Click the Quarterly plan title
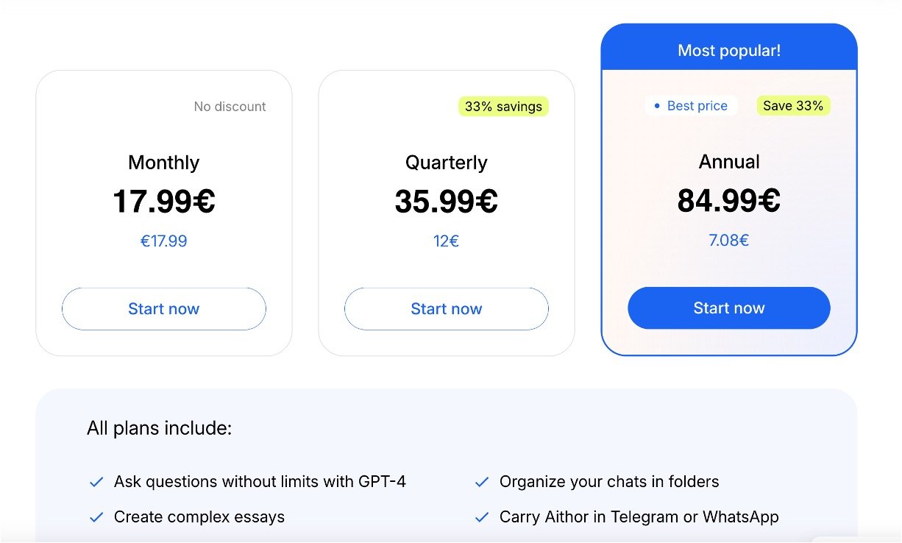902x543 pixels. (x=446, y=163)
